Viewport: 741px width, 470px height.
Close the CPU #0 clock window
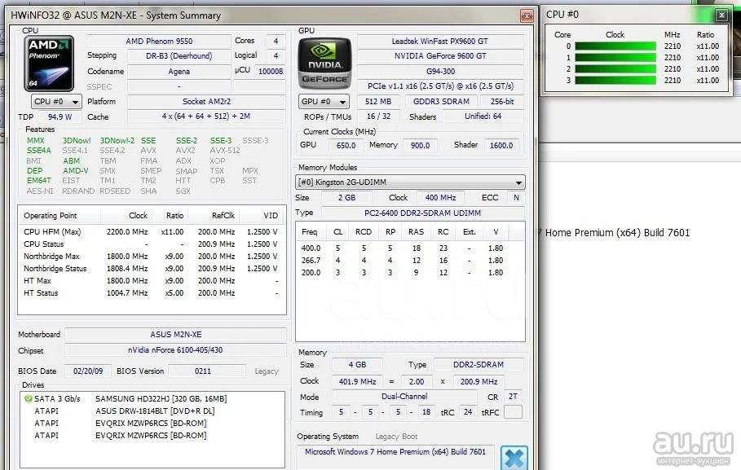(x=721, y=15)
